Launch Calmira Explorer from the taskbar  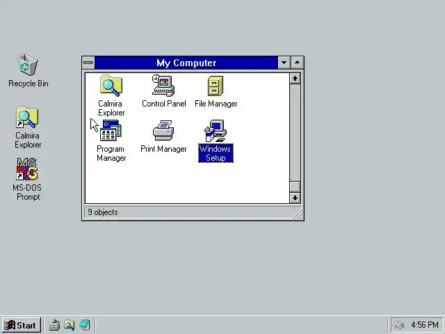pyautogui.click(x=70, y=325)
